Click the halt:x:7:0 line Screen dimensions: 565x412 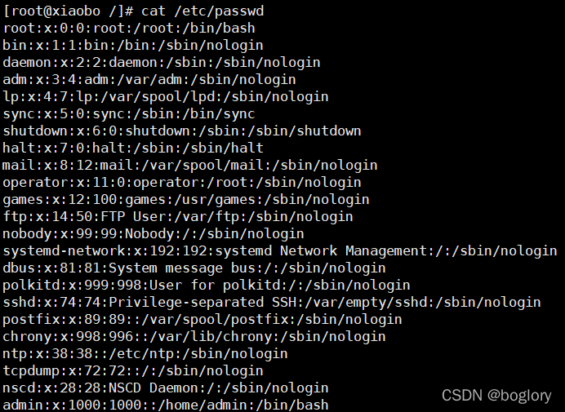click(133, 148)
